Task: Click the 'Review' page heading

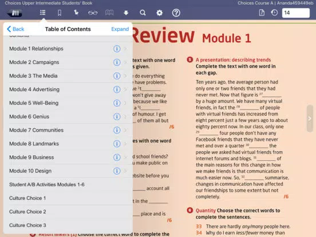Action: pyautogui.click(x=164, y=36)
